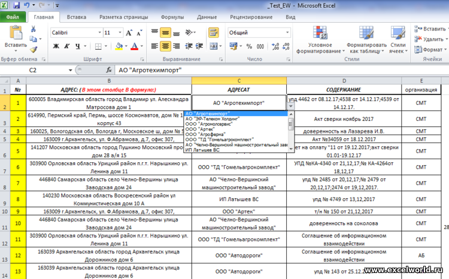Image resolution: width=449 pixels, height=279 pixels.
Task: Switch to Вставка tab
Action: click(77, 17)
